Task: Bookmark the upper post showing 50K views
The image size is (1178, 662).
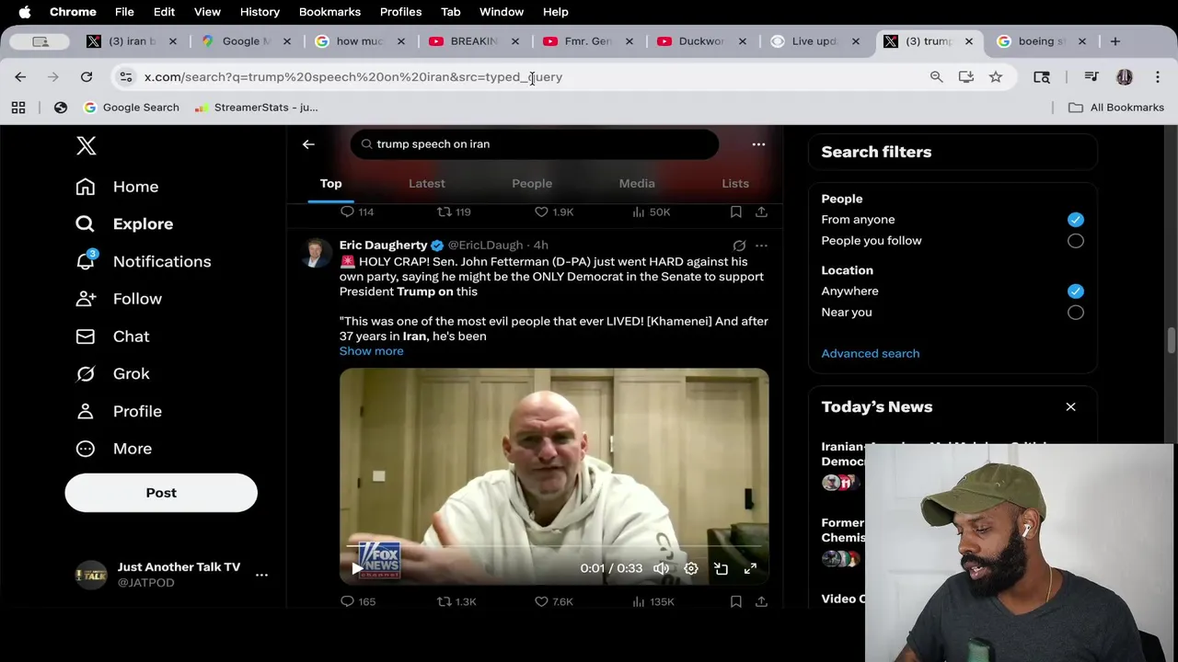Action: [x=735, y=212]
